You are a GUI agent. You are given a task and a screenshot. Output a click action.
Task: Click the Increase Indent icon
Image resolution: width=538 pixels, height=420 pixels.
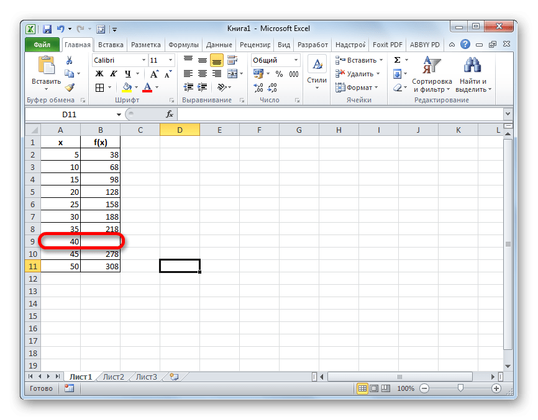coord(202,87)
